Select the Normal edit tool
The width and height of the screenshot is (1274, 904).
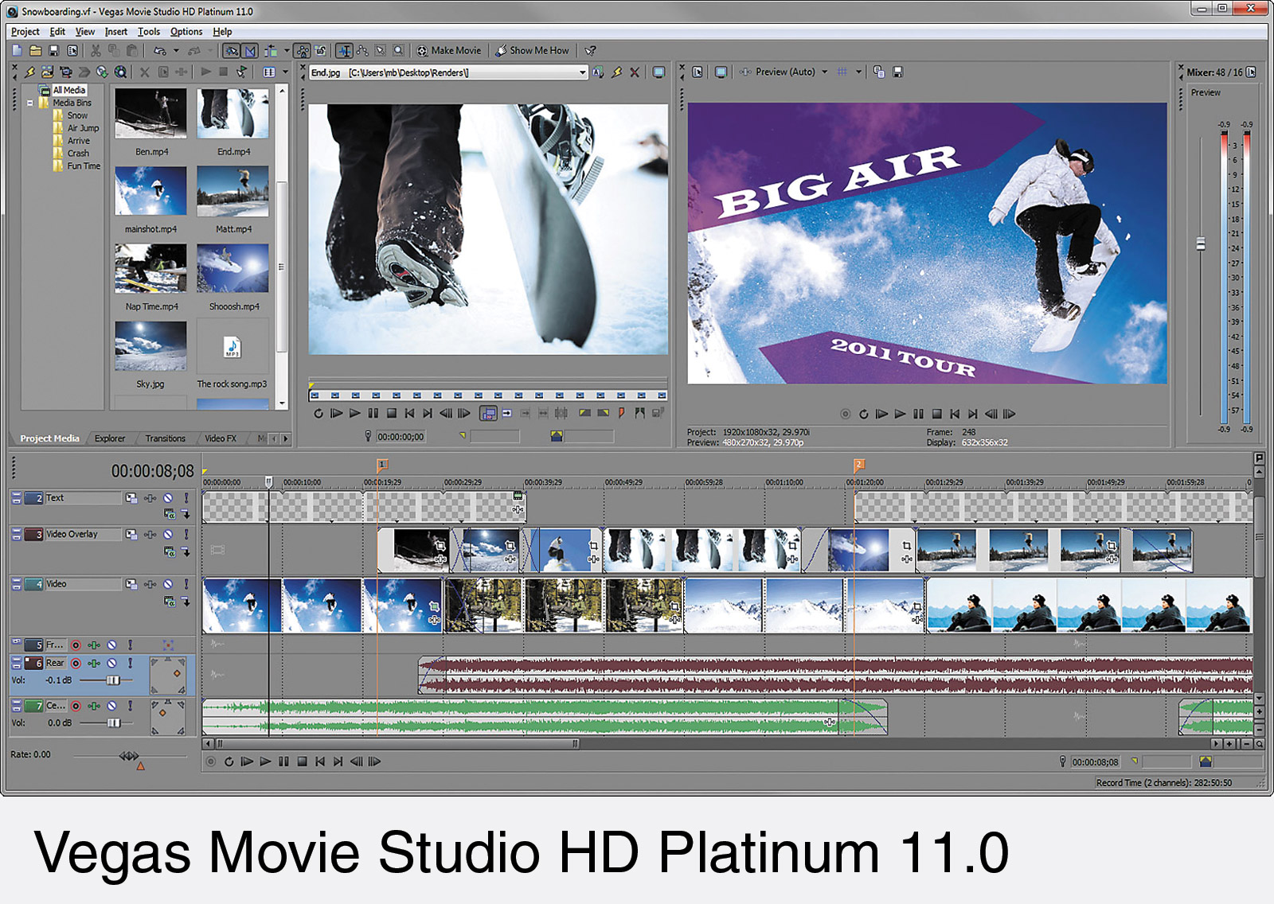click(345, 50)
